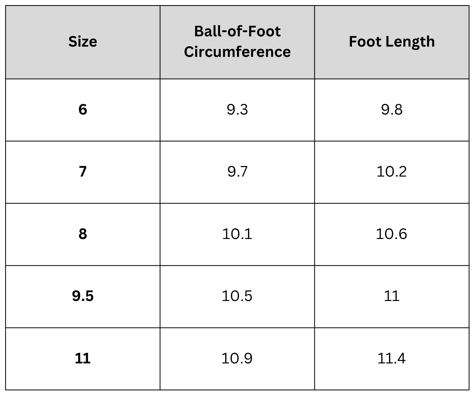Image resolution: width=474 pixels, height=395 pixels.
Task: Click the word Circumference in the header
Action: tap(237, 52)
